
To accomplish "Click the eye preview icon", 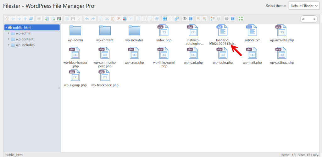I will click(185, 18).
